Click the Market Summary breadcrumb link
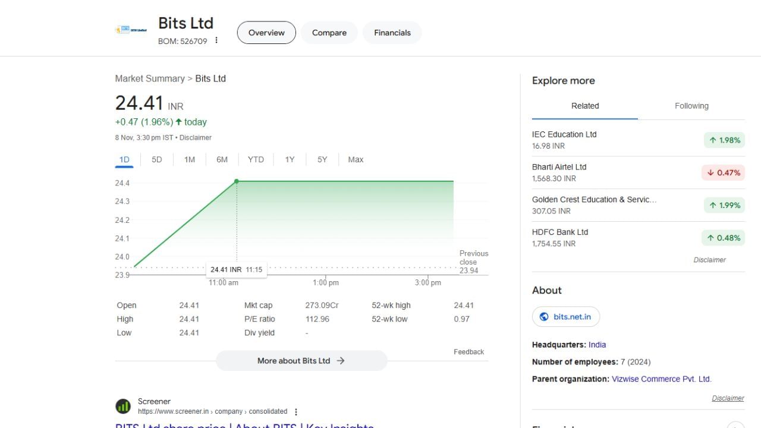The image size is (761, 428). click(150, 78)
